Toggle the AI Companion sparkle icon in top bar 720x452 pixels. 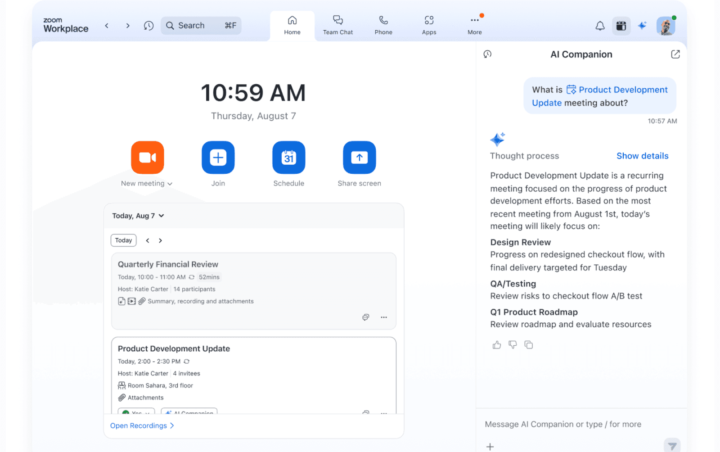[x=642, y=26]
